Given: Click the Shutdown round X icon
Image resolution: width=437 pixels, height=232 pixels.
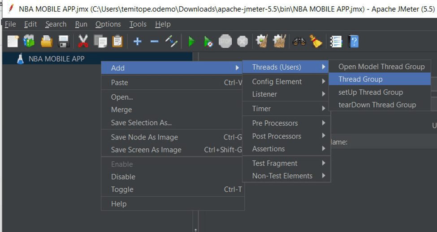Looking at the screenshot, I should tap(242, 42).
